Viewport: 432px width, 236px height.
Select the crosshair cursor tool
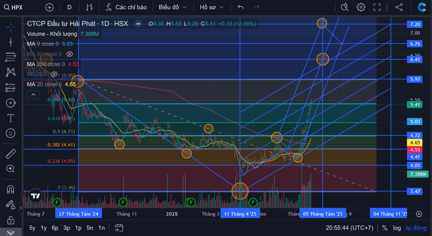point(10,27)
